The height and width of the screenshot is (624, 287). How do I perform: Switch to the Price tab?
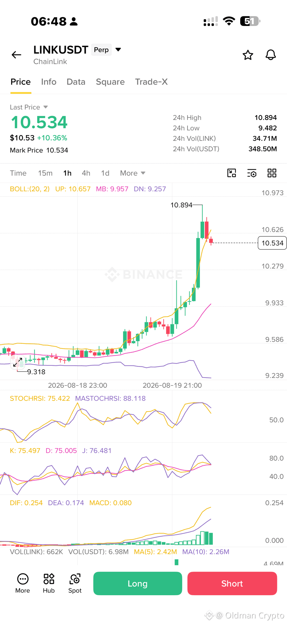20,82
